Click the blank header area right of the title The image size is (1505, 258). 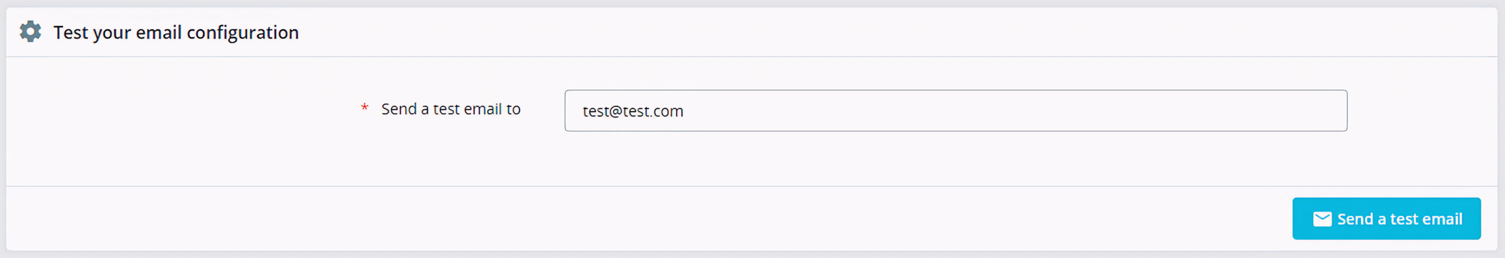882,32
